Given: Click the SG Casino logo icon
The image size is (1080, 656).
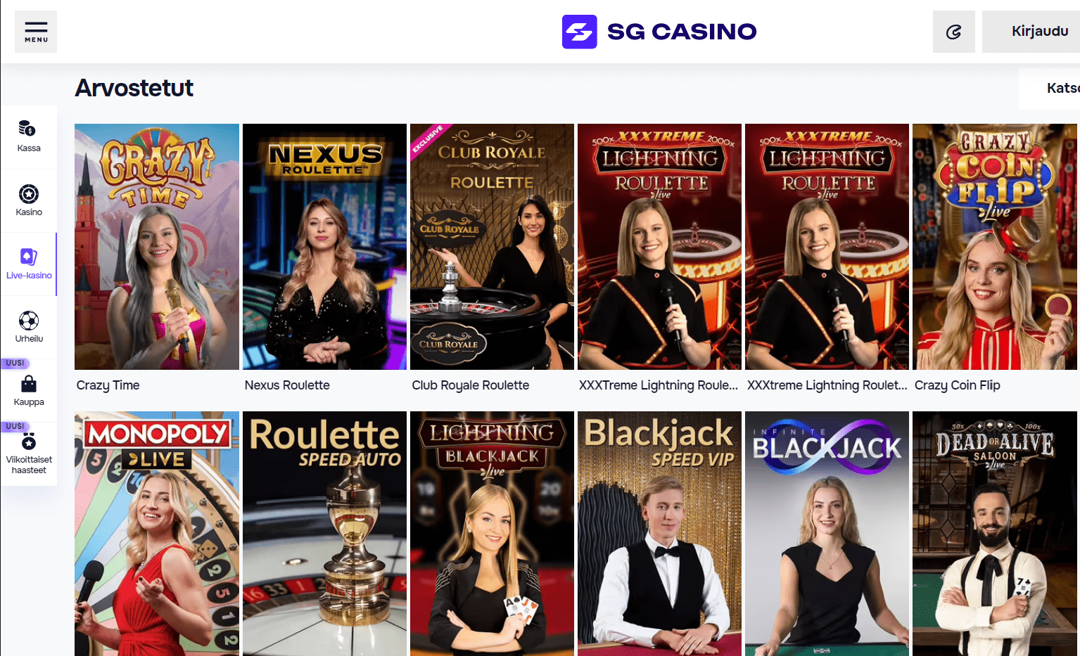Looking at the screenshot, I should 579,32.
